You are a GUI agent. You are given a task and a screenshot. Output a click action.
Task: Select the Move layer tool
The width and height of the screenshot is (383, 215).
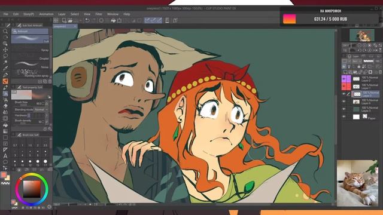click(5, 50)
